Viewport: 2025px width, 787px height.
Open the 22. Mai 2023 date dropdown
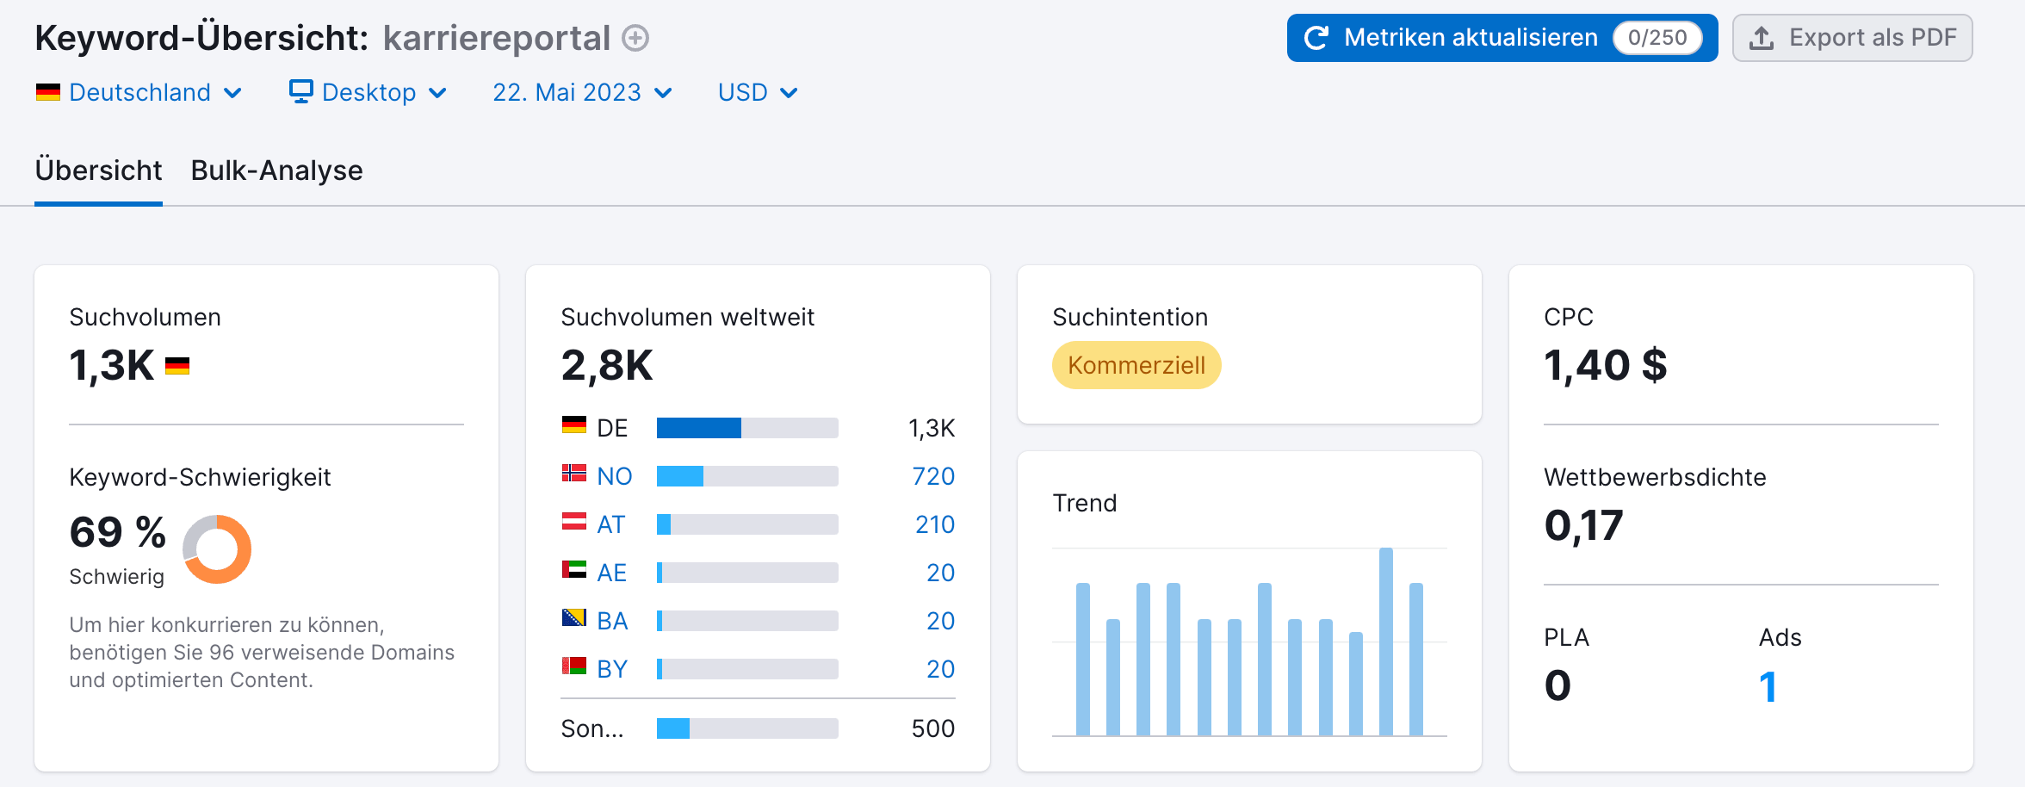[582, 92]
